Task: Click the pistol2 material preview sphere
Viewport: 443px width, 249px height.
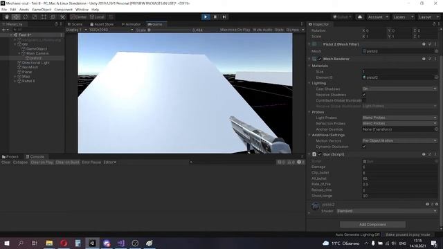Action: pos(316,207)
